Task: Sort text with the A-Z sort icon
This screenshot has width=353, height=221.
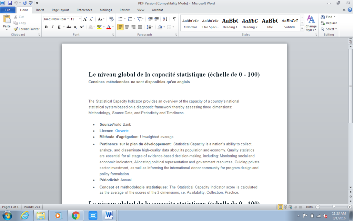Action: pos(165,19)
